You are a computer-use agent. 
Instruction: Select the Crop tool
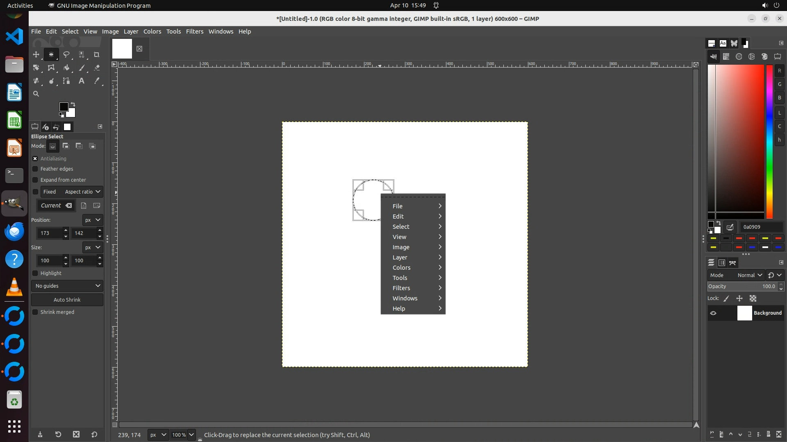tap(97, 54)
